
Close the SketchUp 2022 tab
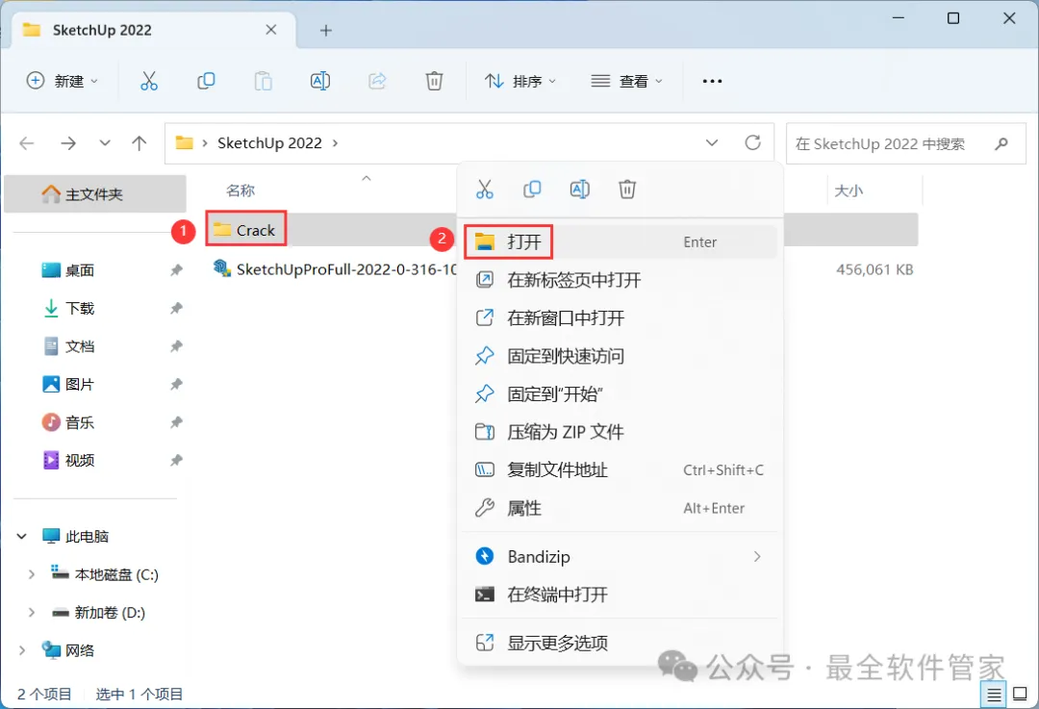[x=271, y=30]
